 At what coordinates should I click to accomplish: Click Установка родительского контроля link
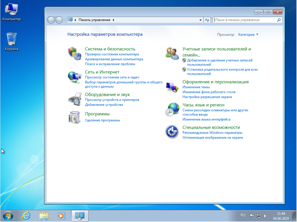pyautogui.click(x=222, y=72)
